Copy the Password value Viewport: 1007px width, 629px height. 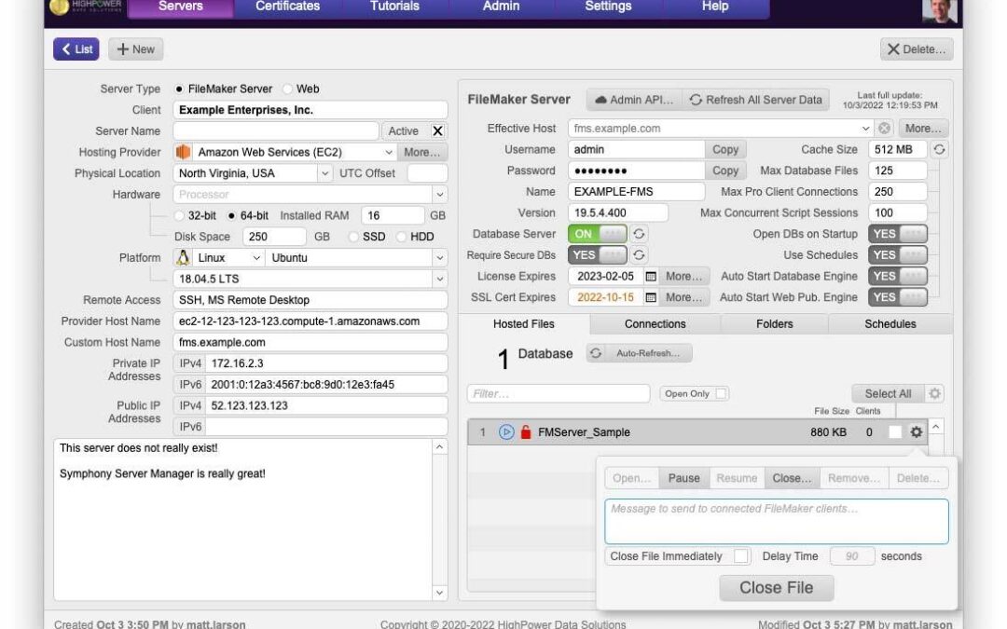tap(725, 171)
